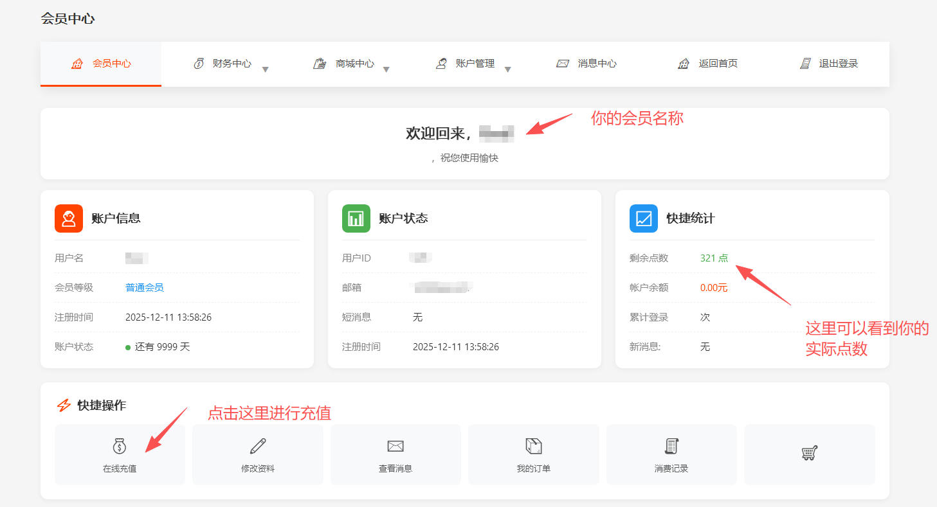Click the lightning icon beside 快捷操作
This screenshot has height=507, width=937.
64,405
